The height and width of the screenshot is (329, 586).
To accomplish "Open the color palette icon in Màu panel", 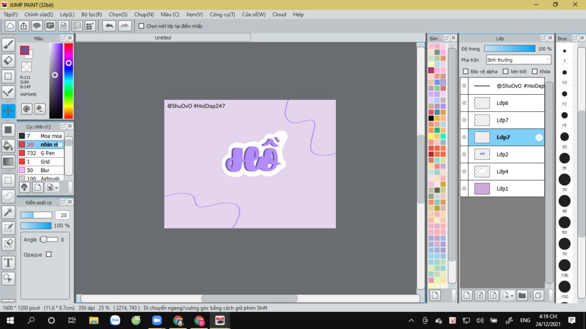I will [x=26, y=109].
